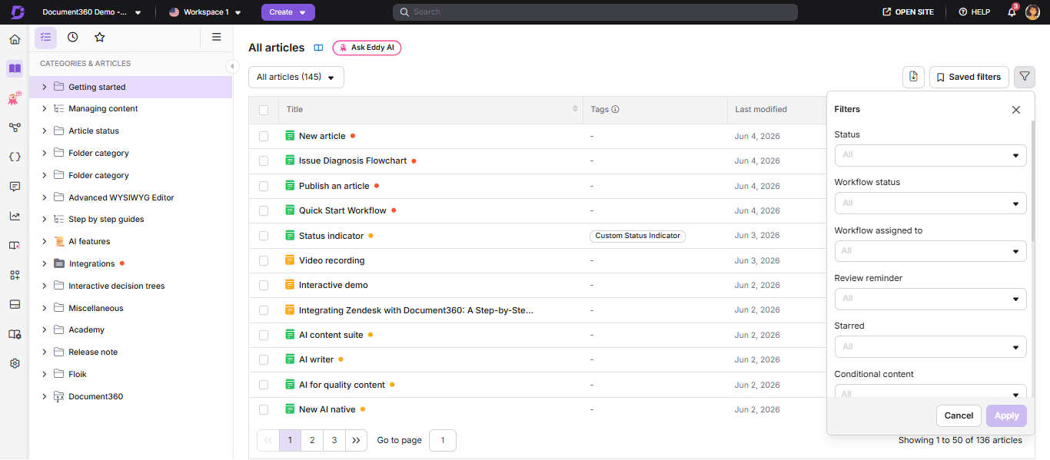Open the Document360 Demo project dropdown
This screenshot has width=1050, height=460.
[x=92, y=12]
